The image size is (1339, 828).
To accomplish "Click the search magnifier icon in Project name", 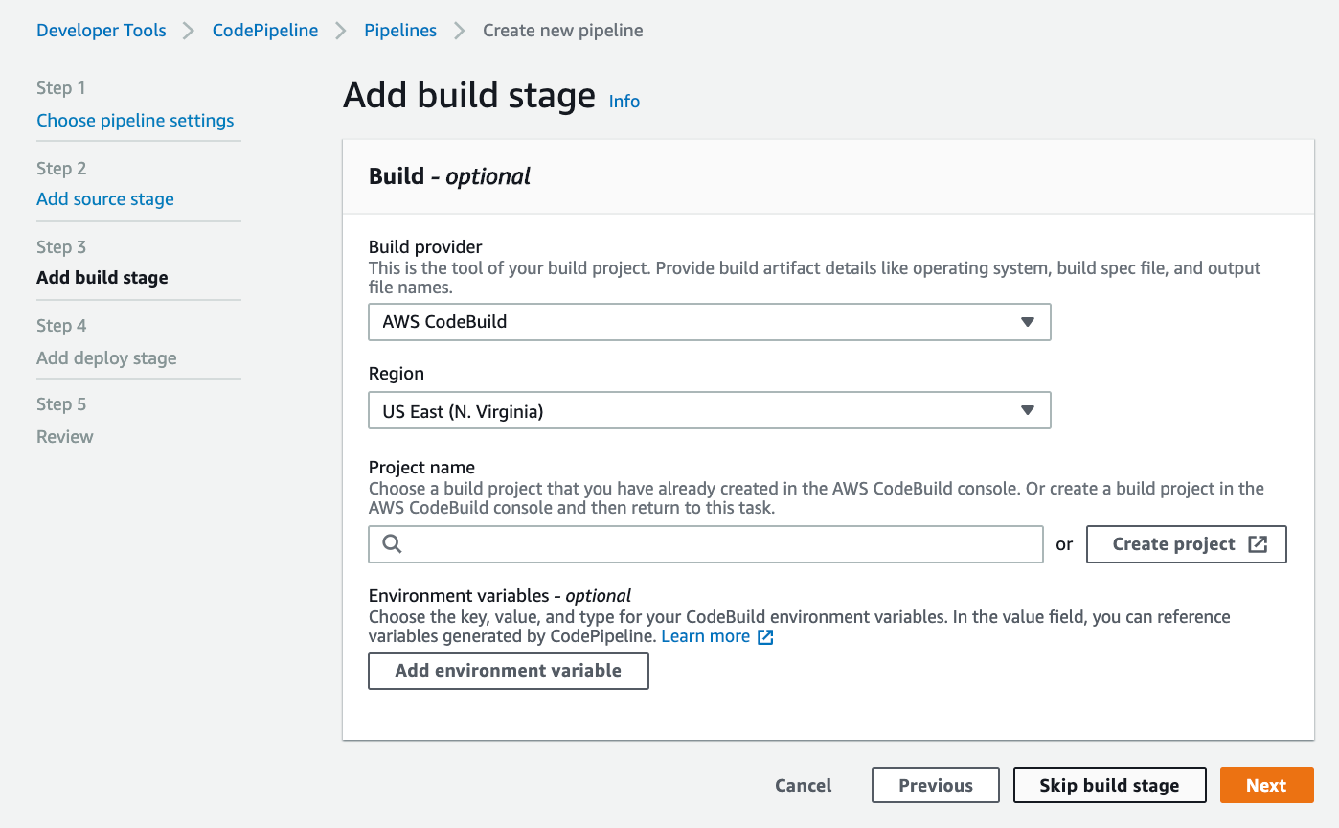I will pyautogui.click(x=392, y=544).
